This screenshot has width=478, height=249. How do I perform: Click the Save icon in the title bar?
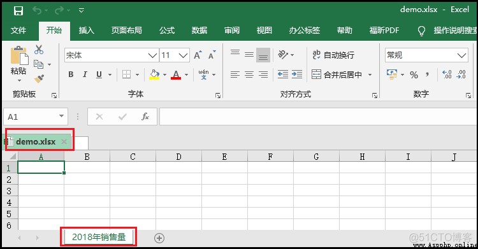coord(18,11)
